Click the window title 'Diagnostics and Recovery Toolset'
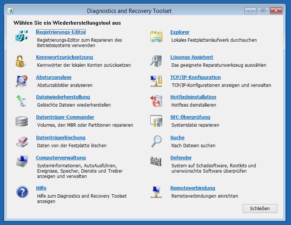This screenshot has width=291, height=225. (129, 11)
